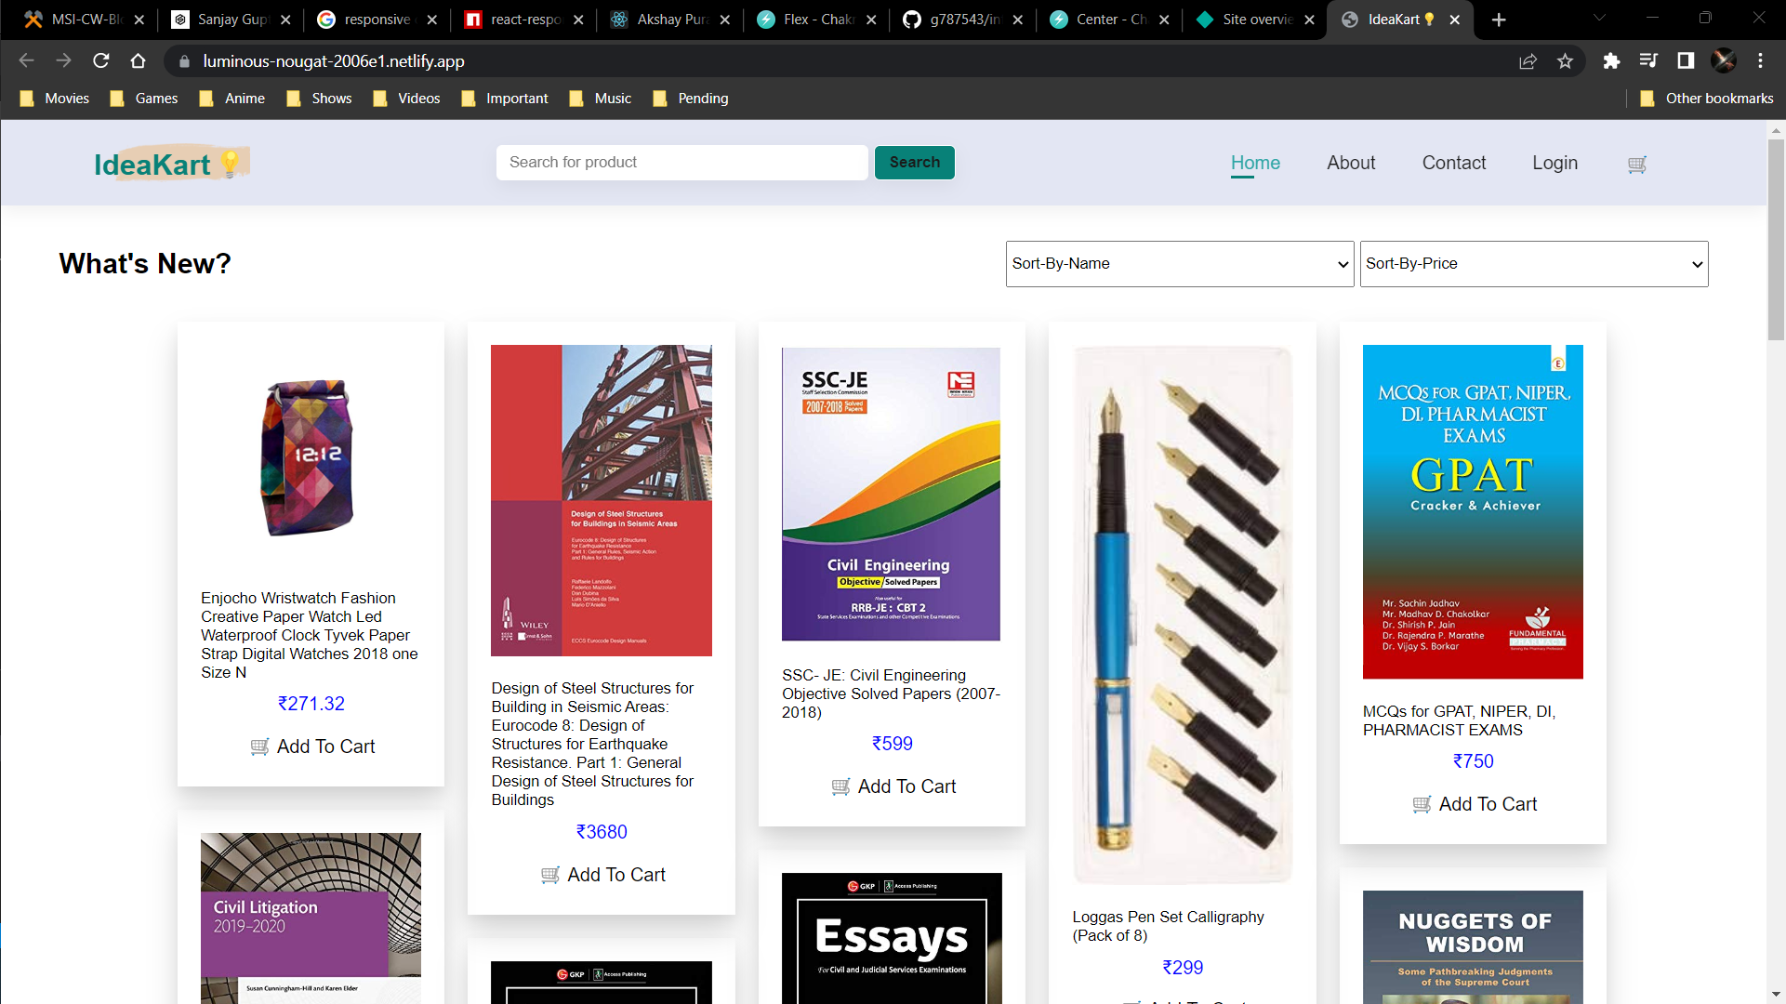The width and height of the screenshot is (1786, 1004).
Task: Open the Chrome profile avatar icon
Action: (1725, 61)
